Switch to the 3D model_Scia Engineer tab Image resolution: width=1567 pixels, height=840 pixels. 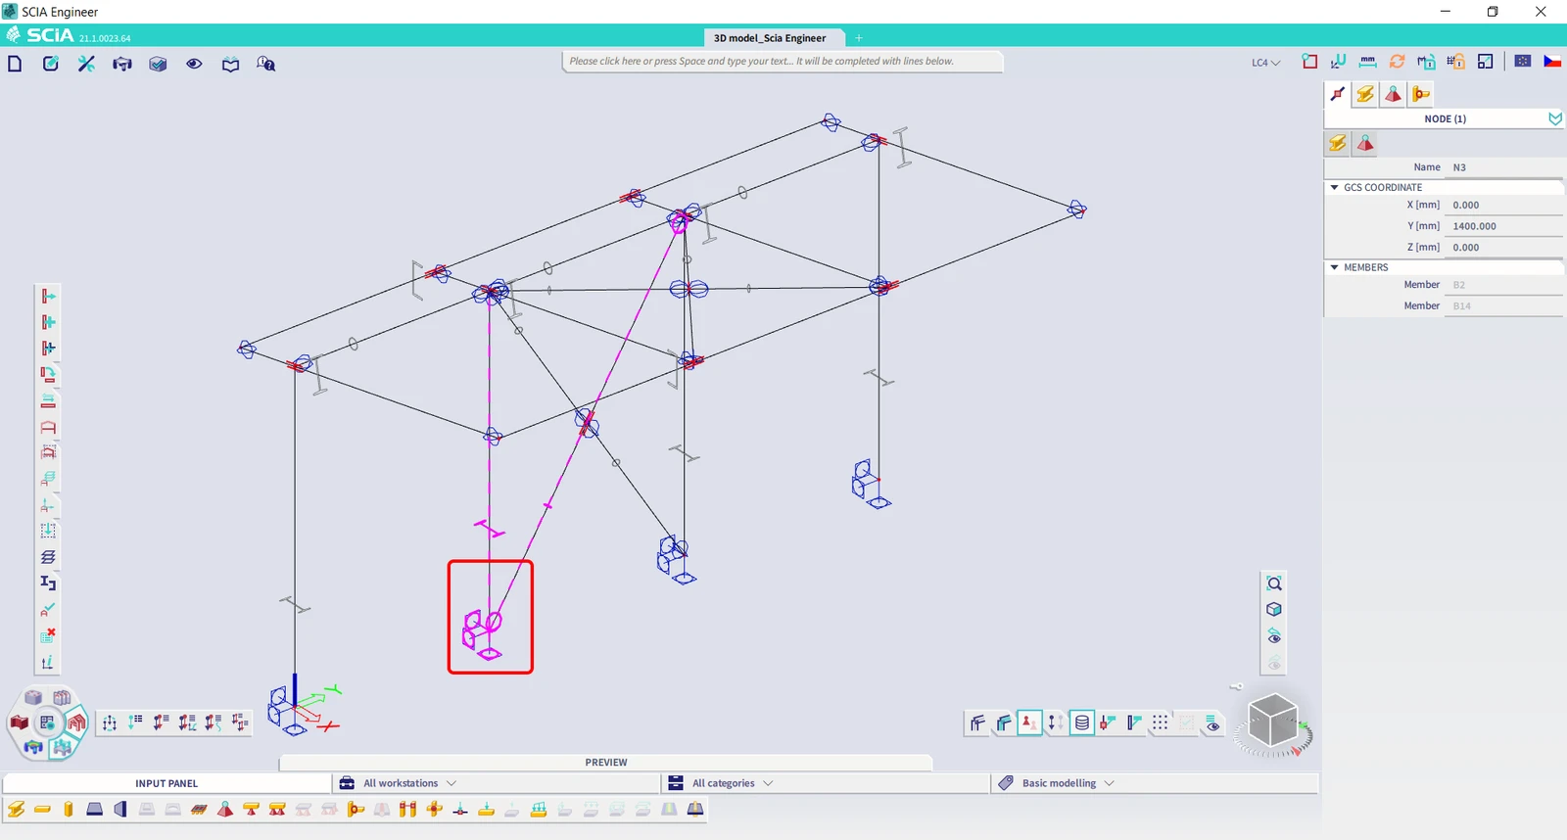click(770, 38)
